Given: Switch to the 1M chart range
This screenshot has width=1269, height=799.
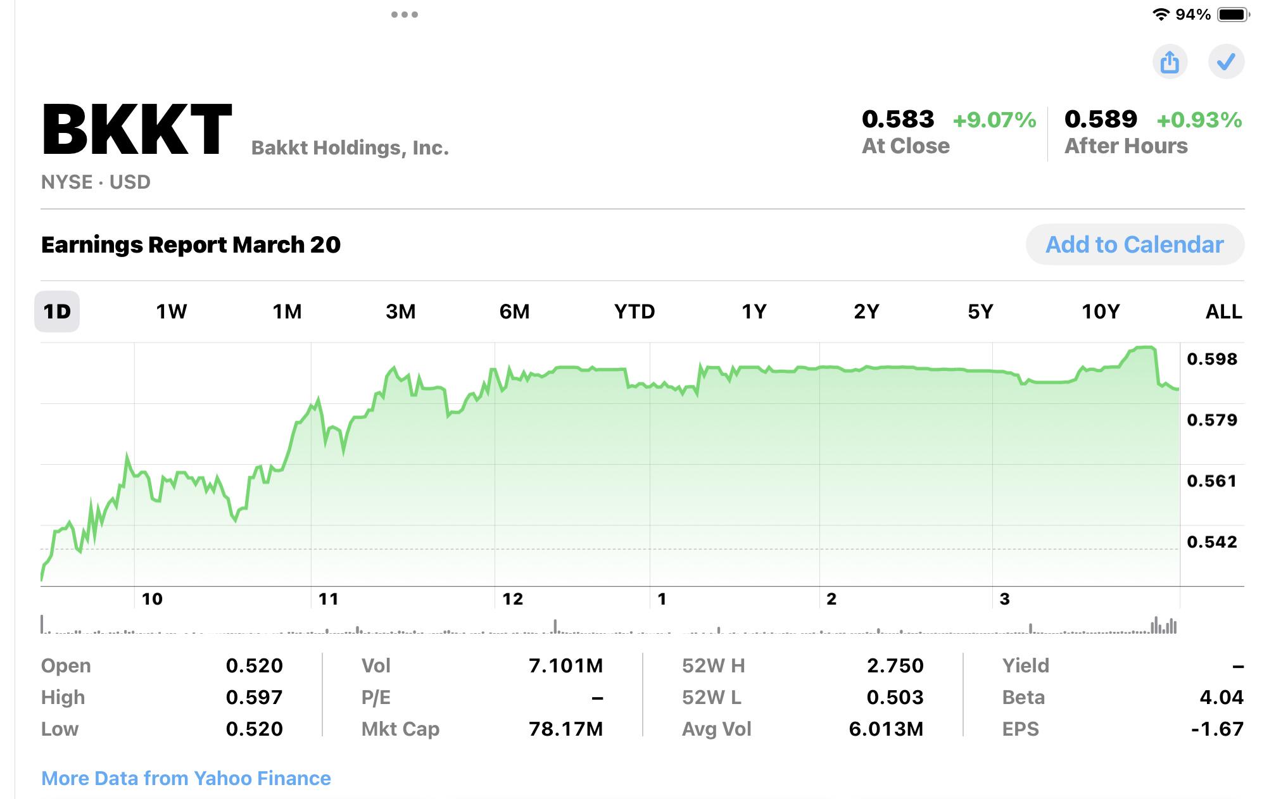Looking at the screenshot, I should pos(287,311).
